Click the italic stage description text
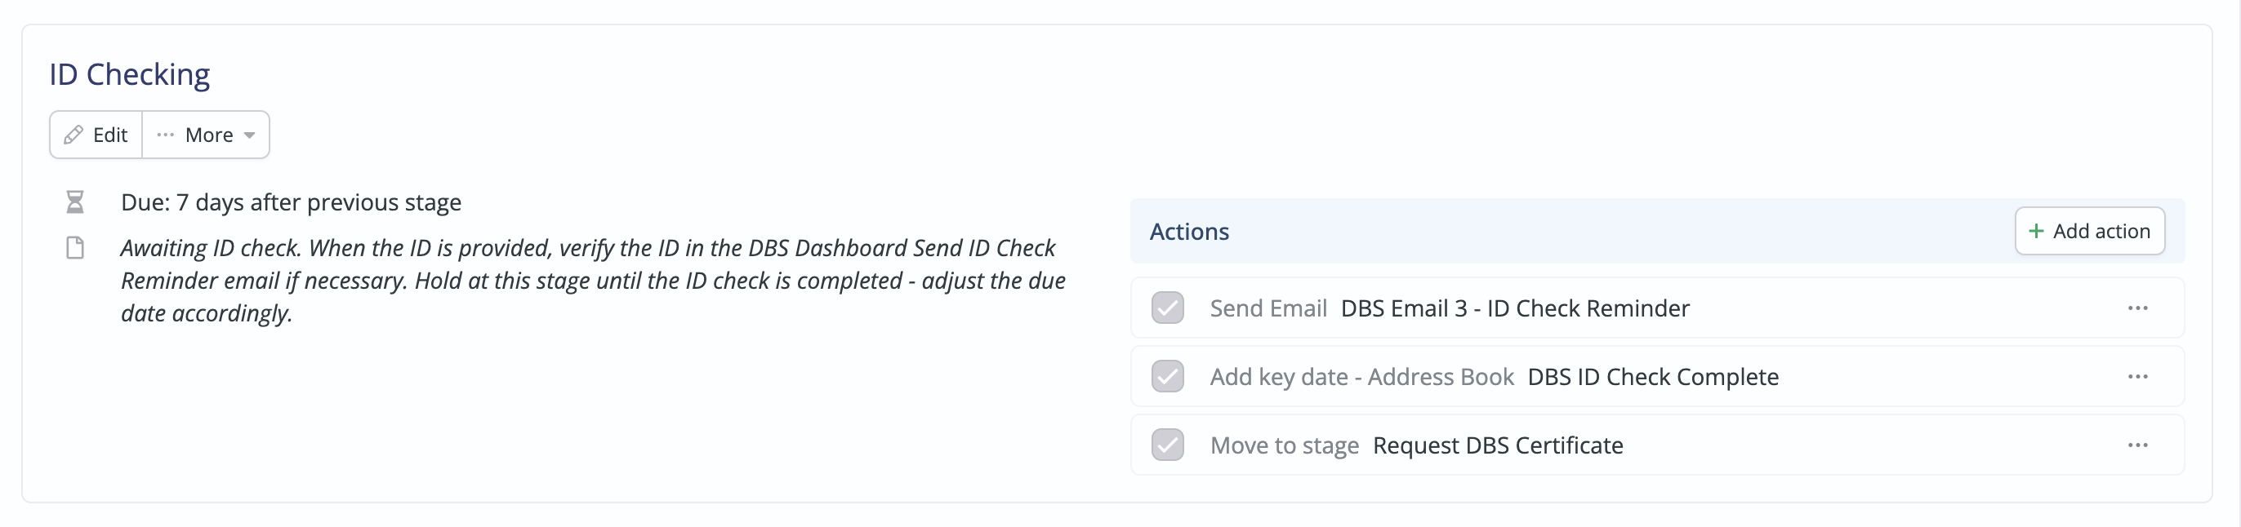Screen dimensions: 2241x527 coord(592,281)
